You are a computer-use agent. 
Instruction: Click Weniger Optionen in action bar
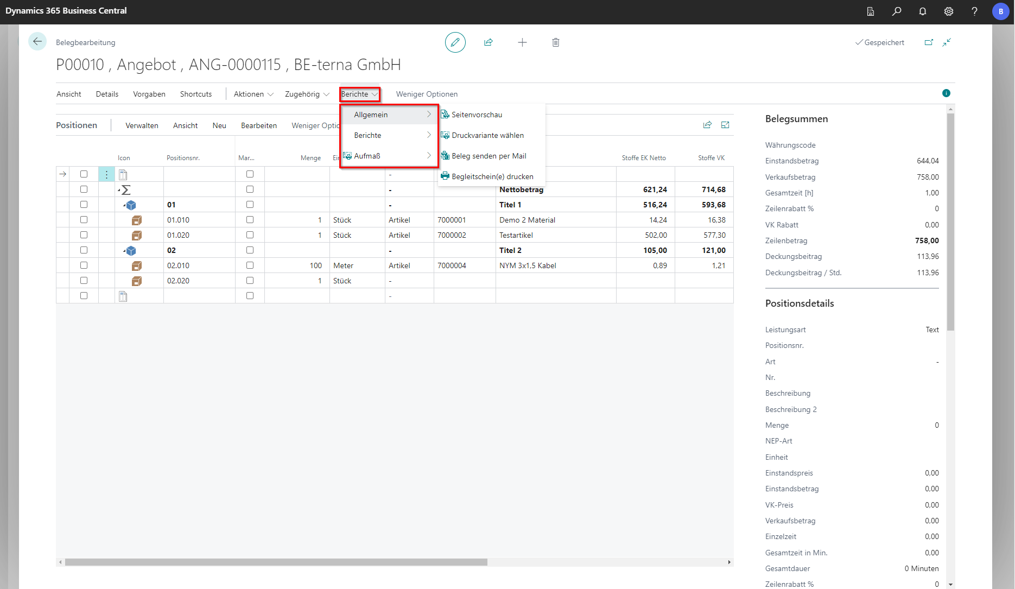click(x=427, y=94)
